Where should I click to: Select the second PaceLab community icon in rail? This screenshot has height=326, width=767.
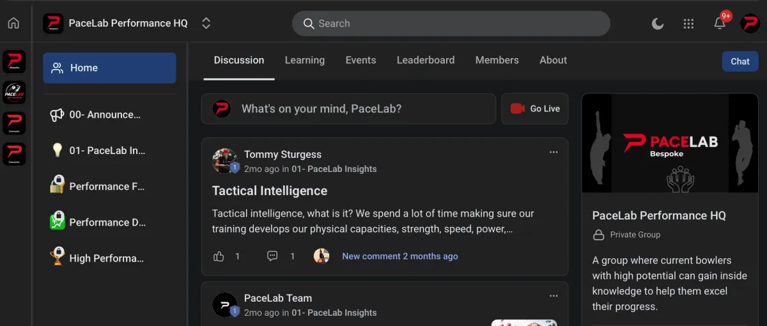point(14,93)
